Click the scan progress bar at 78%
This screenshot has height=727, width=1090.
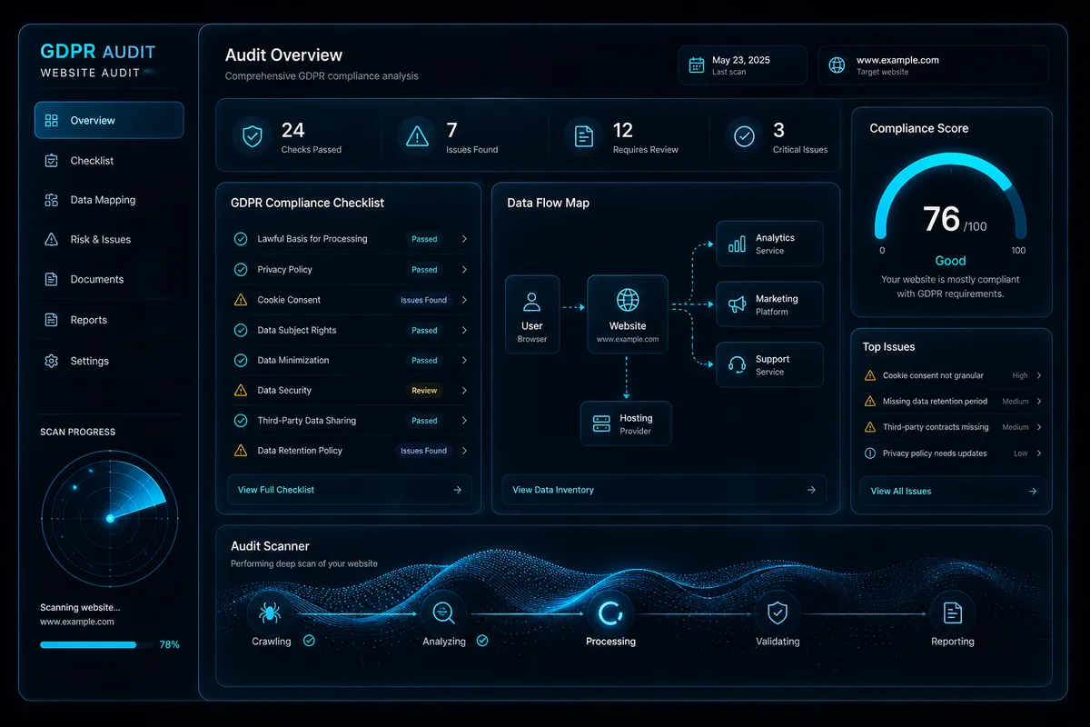point(94,644)
